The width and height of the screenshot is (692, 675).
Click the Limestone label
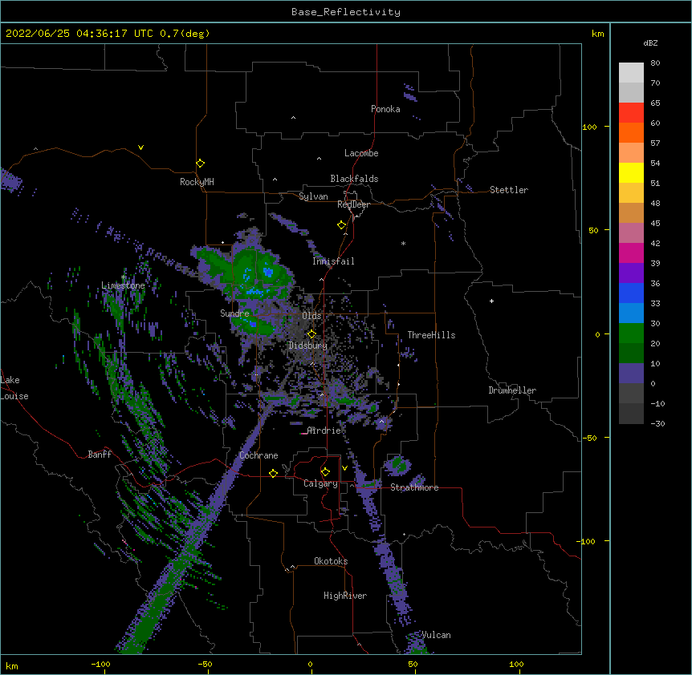(123, 285)
